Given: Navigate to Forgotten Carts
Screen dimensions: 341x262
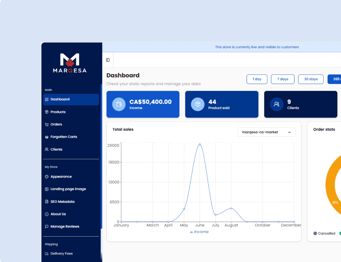Looking at the screenshot, I should 71,137.
